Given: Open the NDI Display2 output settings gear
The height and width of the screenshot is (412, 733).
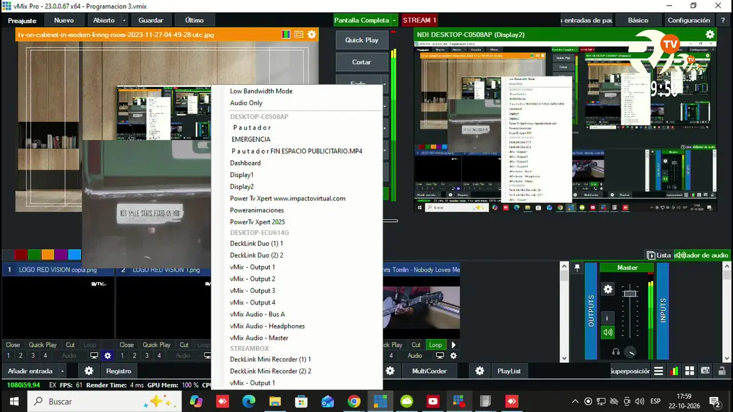Looking at the screenshot, I should pos(710,34).
